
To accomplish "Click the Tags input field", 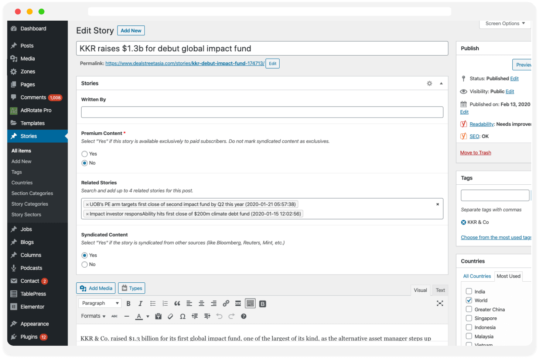I will pyautogui.click(x=495, y=195).
